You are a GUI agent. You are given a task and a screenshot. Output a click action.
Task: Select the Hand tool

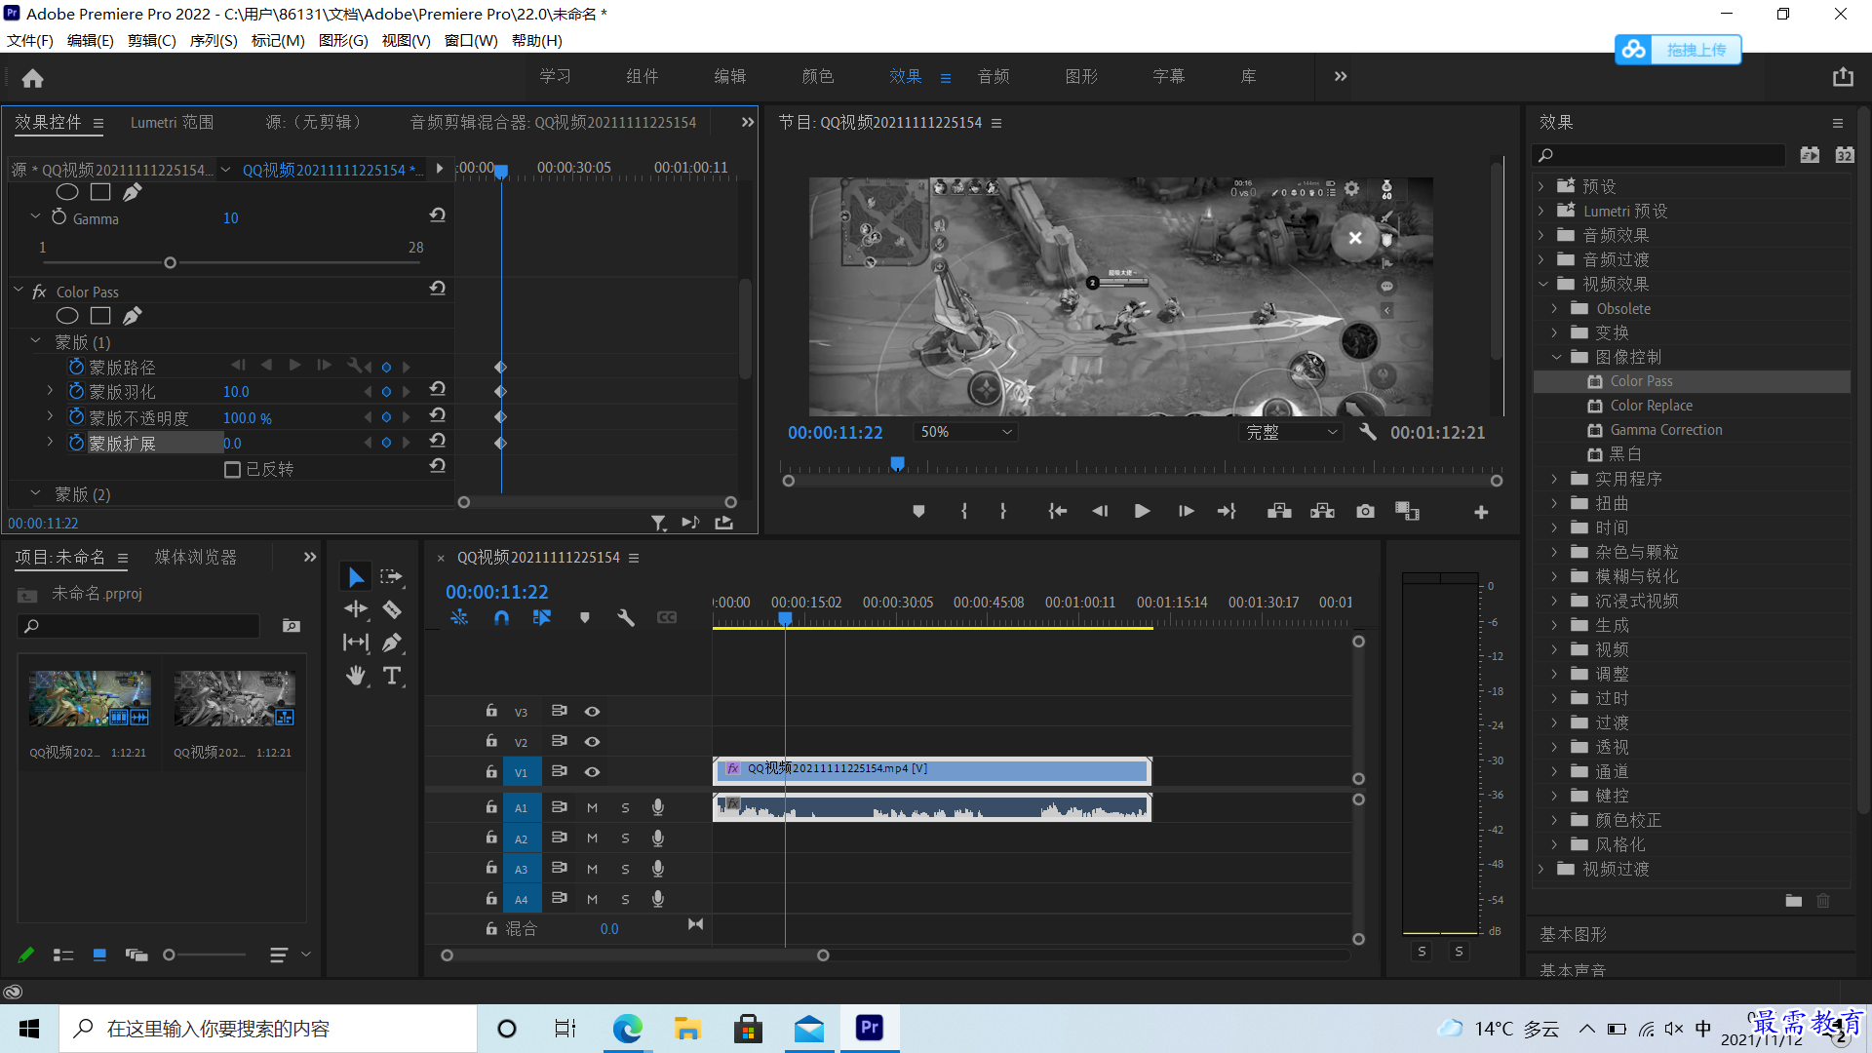pos(356,675)
